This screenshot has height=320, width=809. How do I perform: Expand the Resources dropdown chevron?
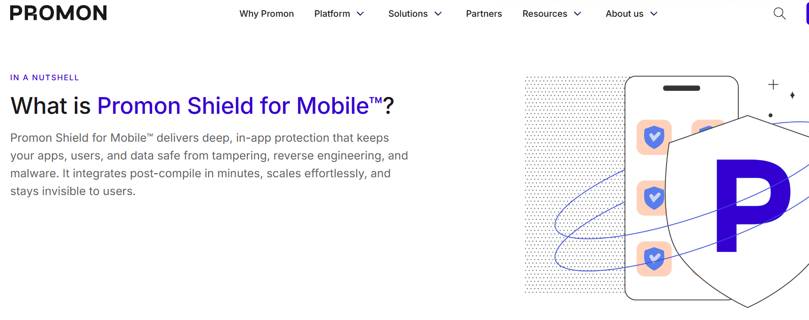click(577, 14)
